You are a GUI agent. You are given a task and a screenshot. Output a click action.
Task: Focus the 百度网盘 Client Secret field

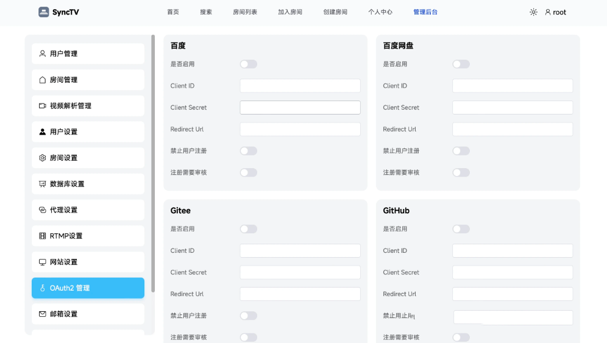[513, 107]
